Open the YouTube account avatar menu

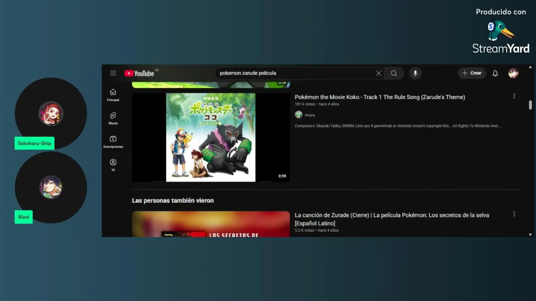tap(513, 73)
